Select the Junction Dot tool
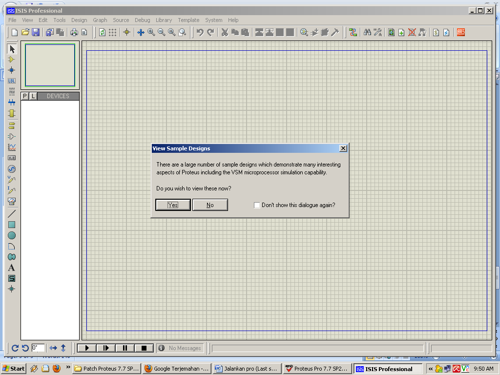 (x=12, y=70)
